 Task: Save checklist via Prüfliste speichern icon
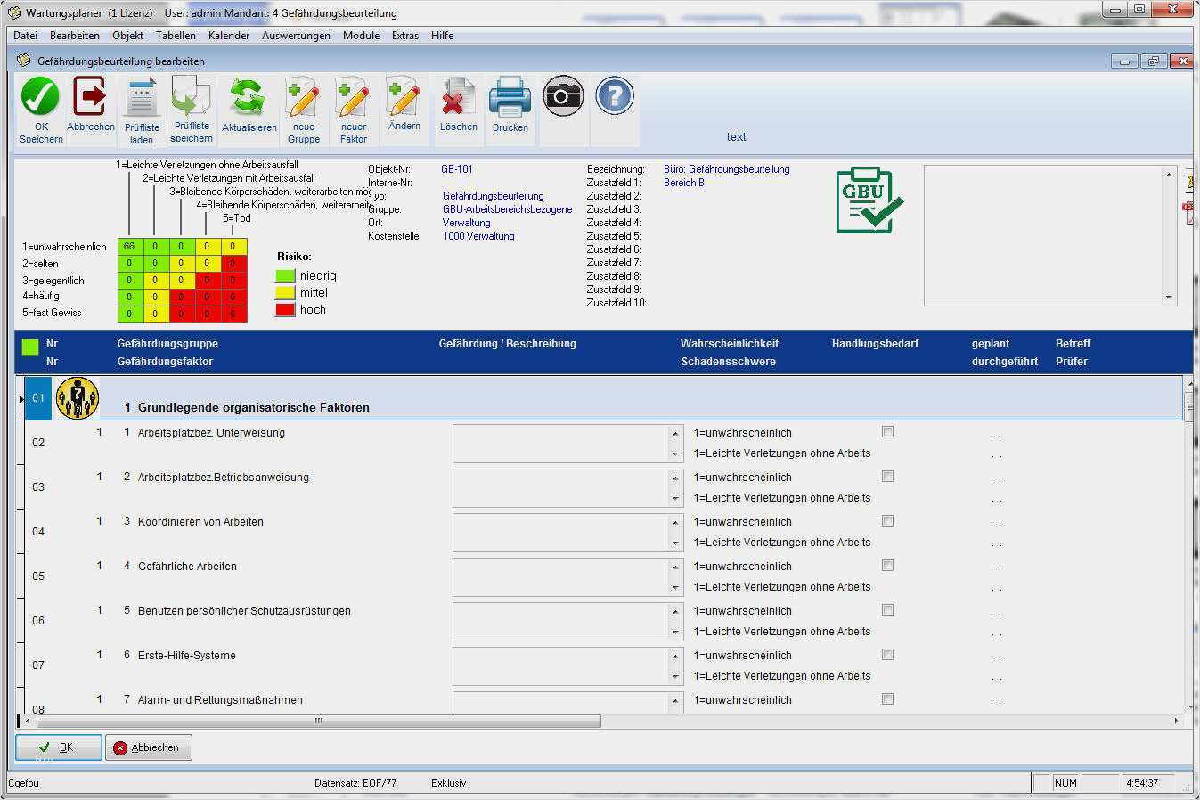[x=191, y=98]
